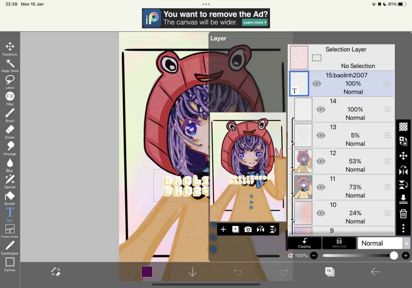Click the redo arrow

tap(284, 272)
